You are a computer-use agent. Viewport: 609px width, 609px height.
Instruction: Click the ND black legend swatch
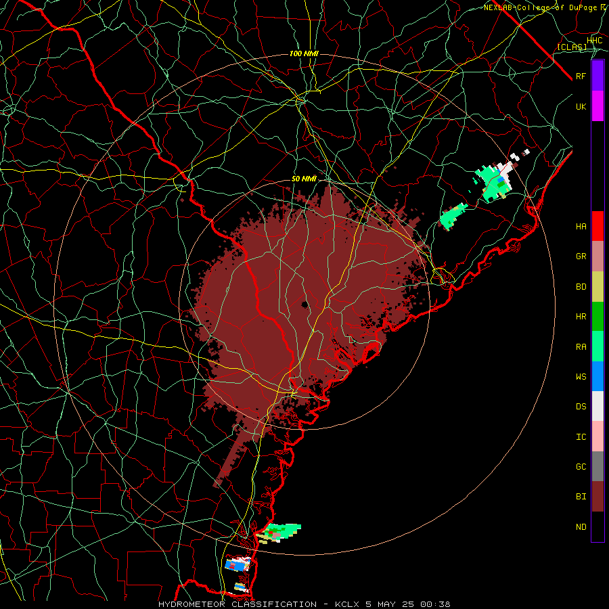tap(597, 526)
